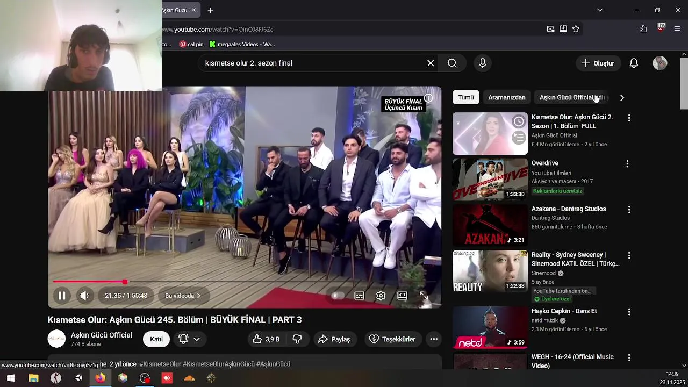Screen dimensions: 688x387
Task: Open the 'cal pin' Pinterest bookmark
Action: pyautogui.click(x=191, y=44)
